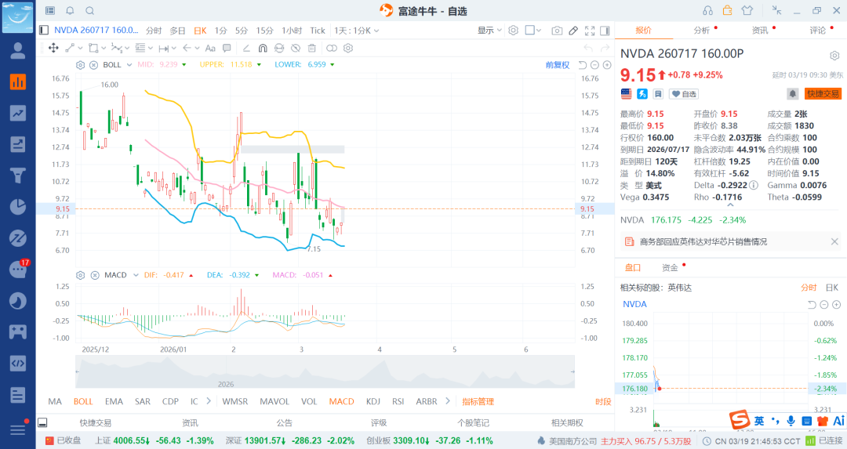Collapse the quote details chevron

(730, 205)
